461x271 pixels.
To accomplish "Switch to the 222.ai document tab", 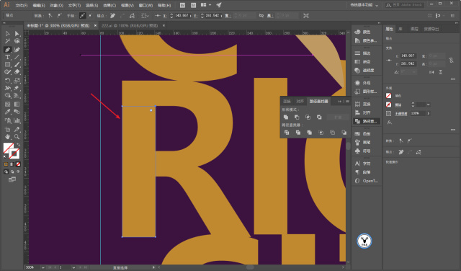I will (x=130, y=26).
